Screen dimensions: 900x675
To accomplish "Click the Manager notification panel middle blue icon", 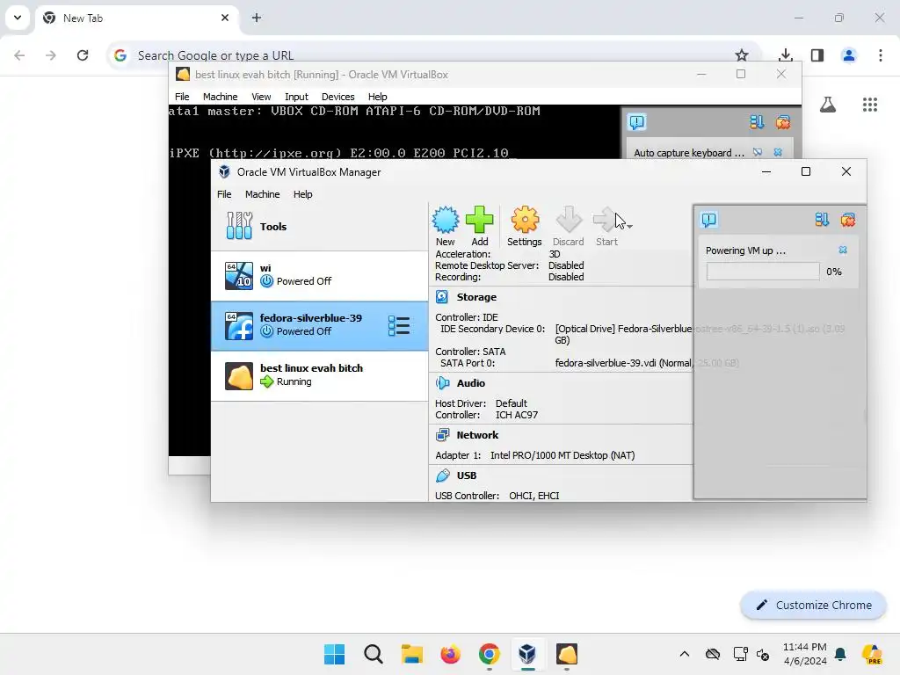I will (x=822, y=220).
